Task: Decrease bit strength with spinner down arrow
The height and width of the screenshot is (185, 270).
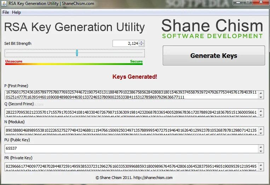Action: pos(142,45)
